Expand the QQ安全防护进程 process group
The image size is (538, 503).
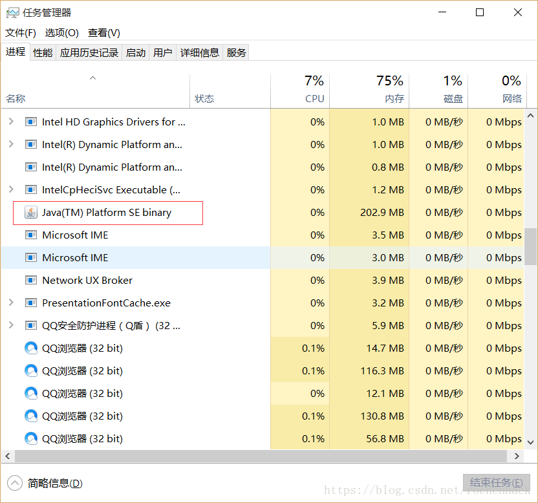coord(11,325)
